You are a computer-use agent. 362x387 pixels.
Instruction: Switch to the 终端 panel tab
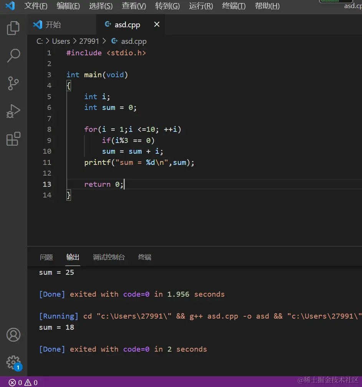145,257
